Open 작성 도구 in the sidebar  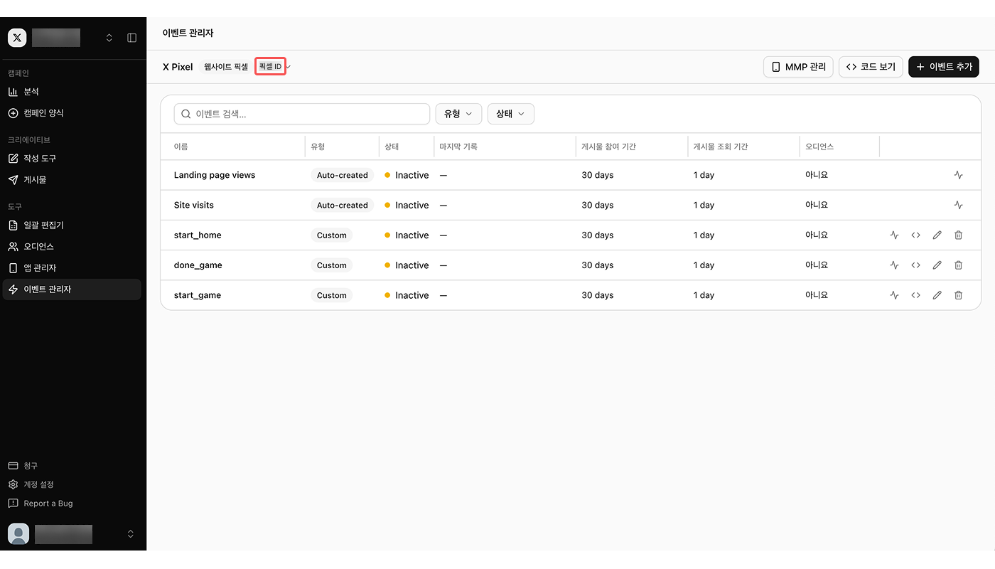pyautogui.click(x=72, y=159)
